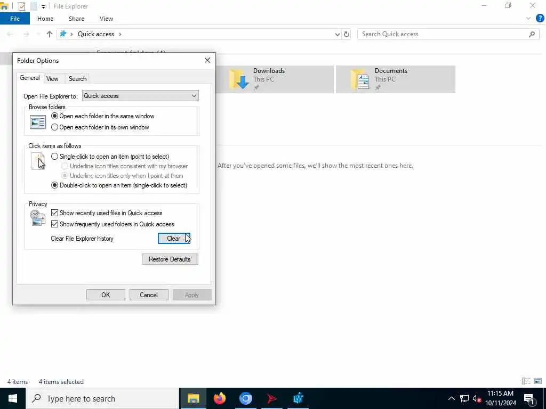This screenshot has height=409, width=546.
Task: Click Restore Defaults button
Action: (170, 259)
